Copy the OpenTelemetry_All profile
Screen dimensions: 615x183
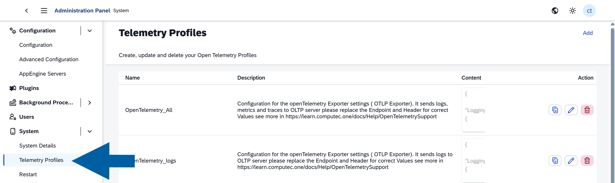pos(555,110)
